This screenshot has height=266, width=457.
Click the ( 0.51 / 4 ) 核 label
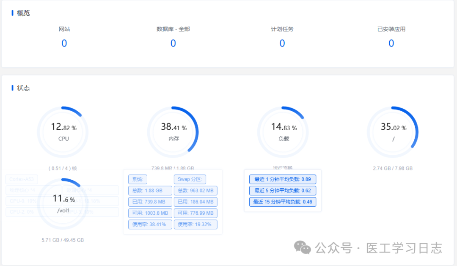(63, 168)
